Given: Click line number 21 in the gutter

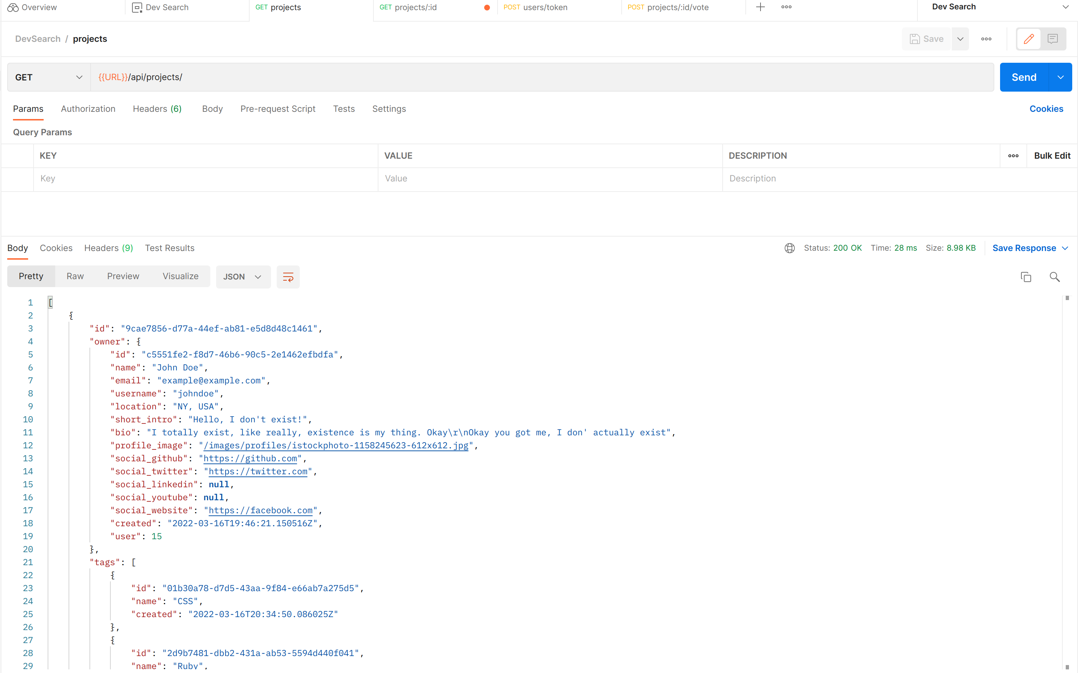Looking at the screenshot, I should click(28, 562).
